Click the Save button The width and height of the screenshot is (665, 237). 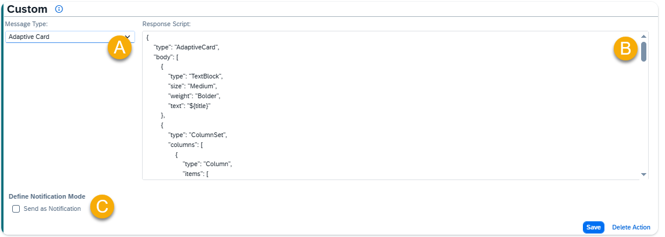[x=594, y=227]
